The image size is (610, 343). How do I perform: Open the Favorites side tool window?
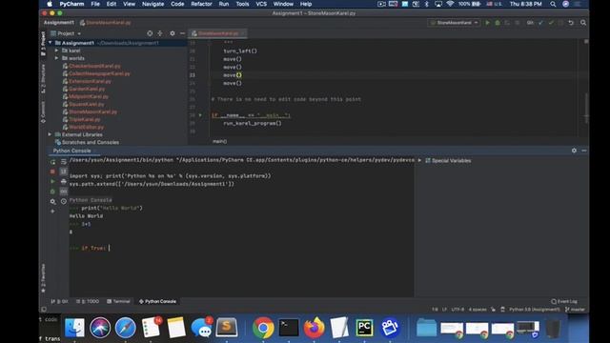click(43, 278)
